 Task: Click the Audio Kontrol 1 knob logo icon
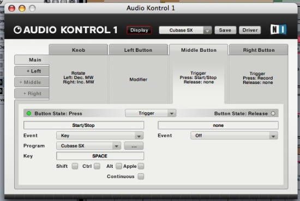coord(17,30)
